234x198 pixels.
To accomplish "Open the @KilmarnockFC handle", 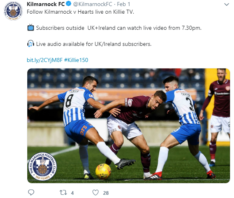I will [x=93, y=4].
